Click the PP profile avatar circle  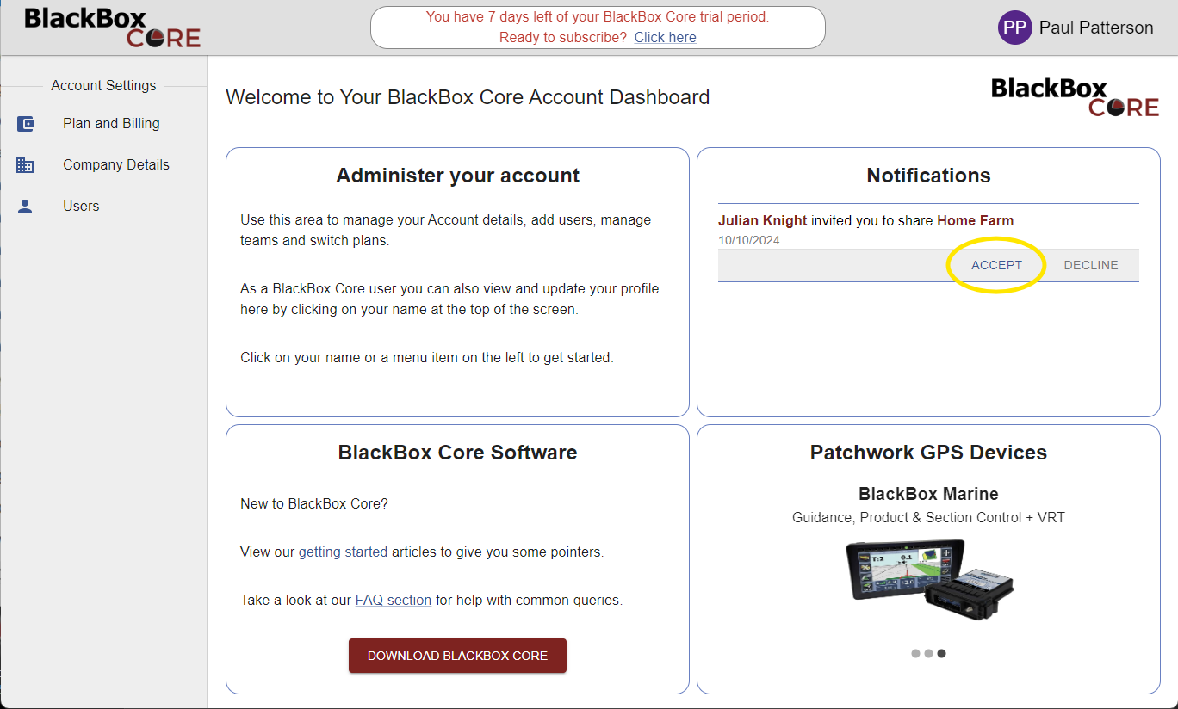(x=1014, y=28)
